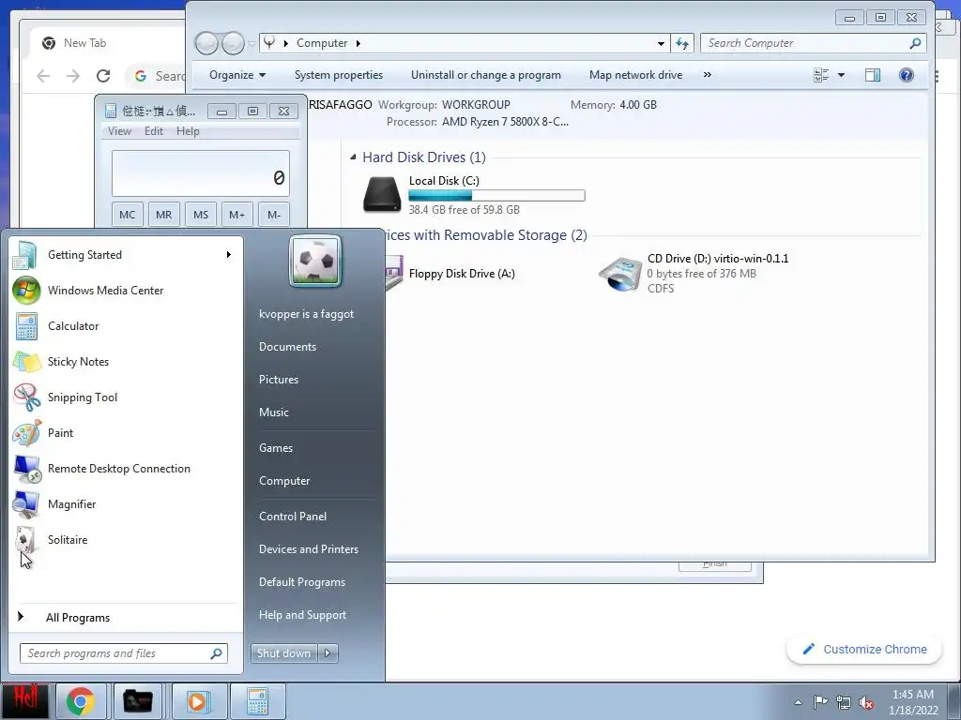This screenshot has height=720, width=961.
Task: Select the Chrome New Tab tab
Action: tap(104, 43)
